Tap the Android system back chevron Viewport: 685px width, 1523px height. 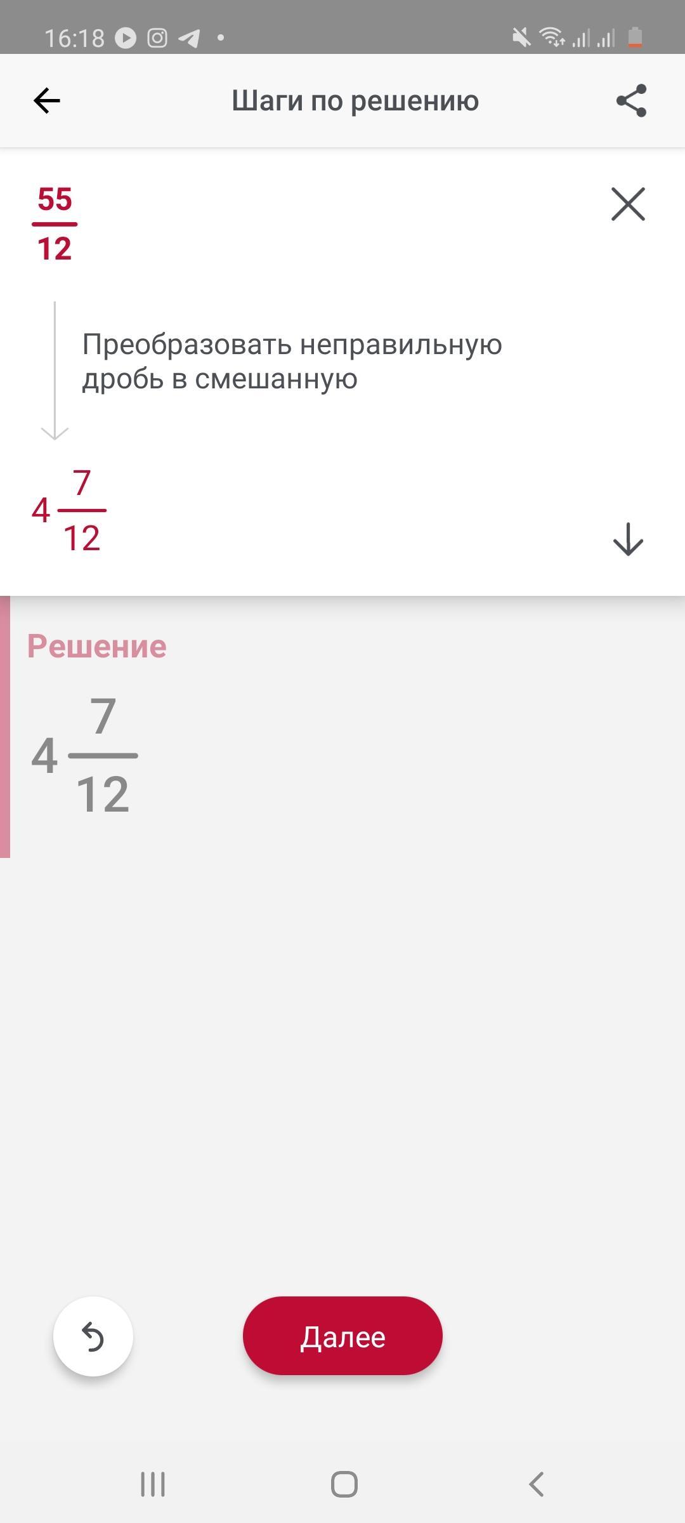tap(536, 1484)
